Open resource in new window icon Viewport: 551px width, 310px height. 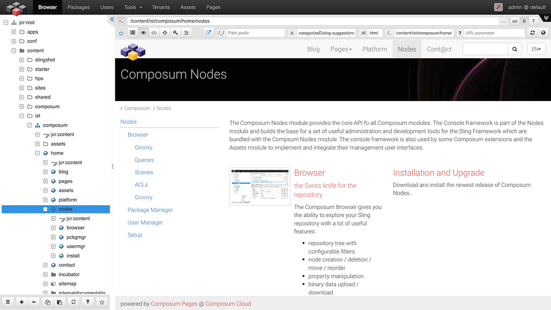pos(209,33)
